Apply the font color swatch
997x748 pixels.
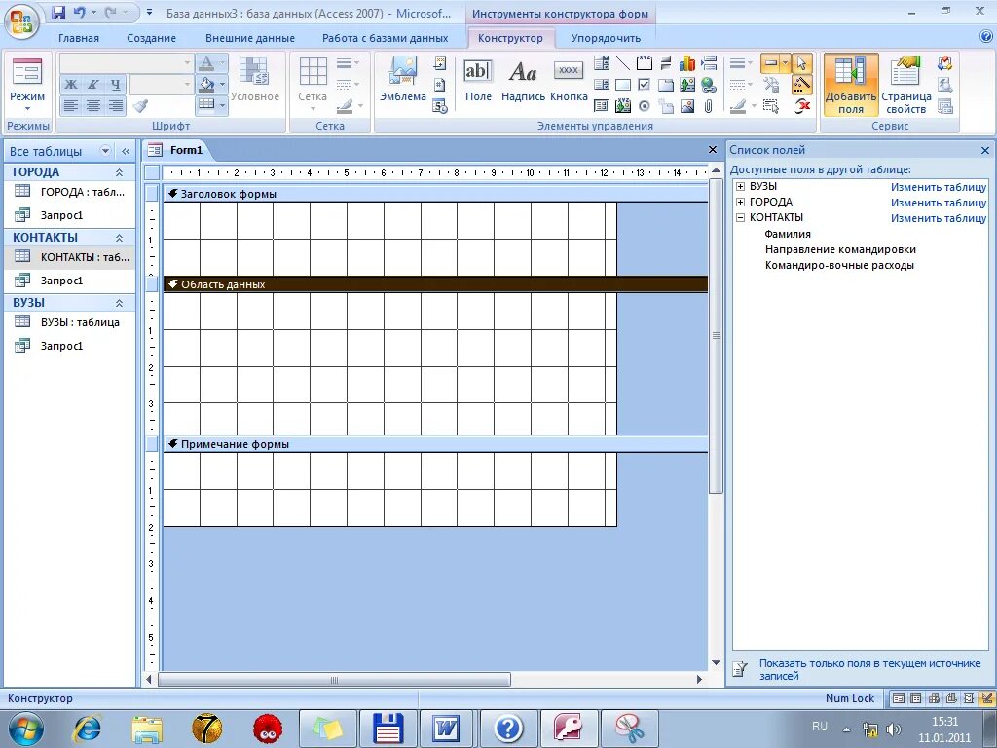point(206,63)
